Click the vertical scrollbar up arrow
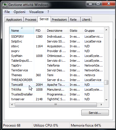 (106, 30)
